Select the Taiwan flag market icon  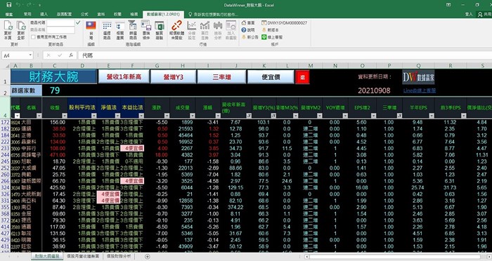click(91, 26)
